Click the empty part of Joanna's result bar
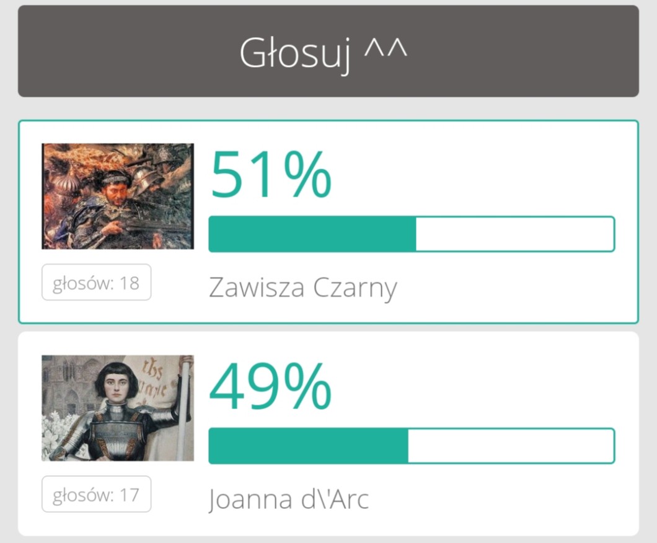 (x=511, y=446)
